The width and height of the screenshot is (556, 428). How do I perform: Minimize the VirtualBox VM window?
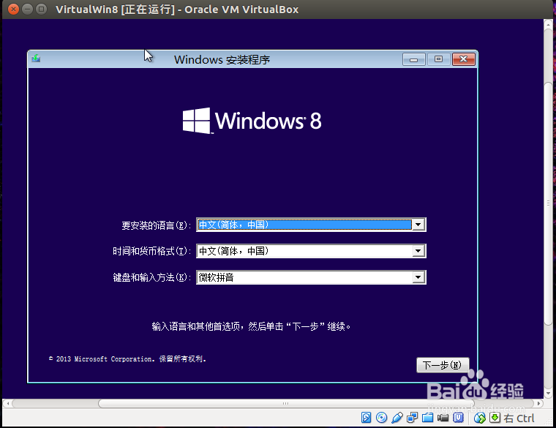coord(27,9)
